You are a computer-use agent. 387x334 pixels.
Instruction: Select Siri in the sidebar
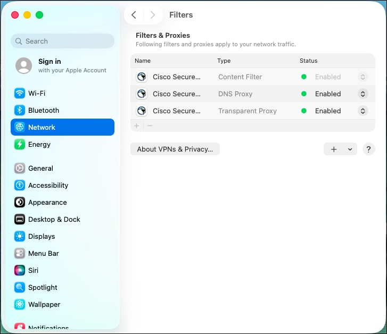pyautogui.click(x=62, y=270)
